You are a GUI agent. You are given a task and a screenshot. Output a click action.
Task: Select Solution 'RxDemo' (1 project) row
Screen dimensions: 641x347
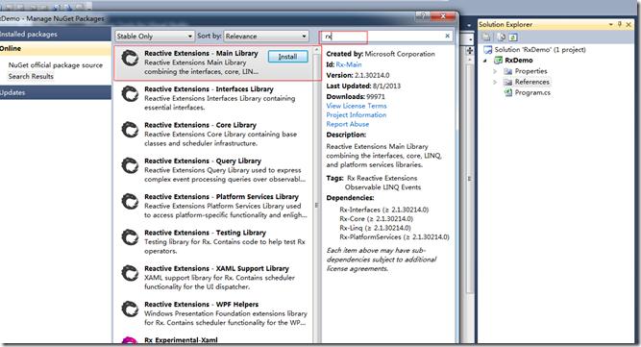coord(540,50)
